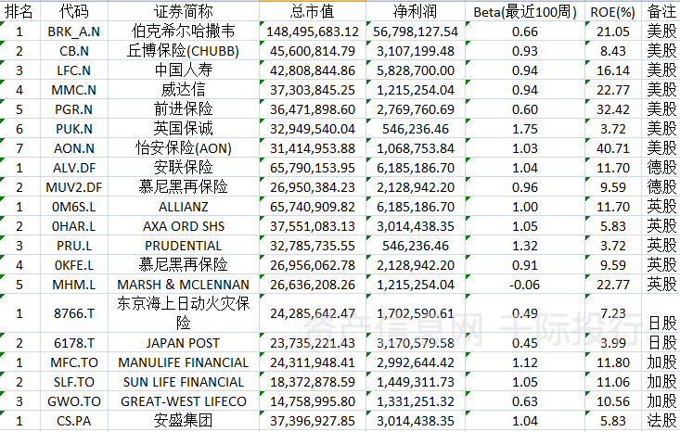Screen dimensions: 680x432
Task: Click the 证券简称 header cell
Action: coord(184,11)
